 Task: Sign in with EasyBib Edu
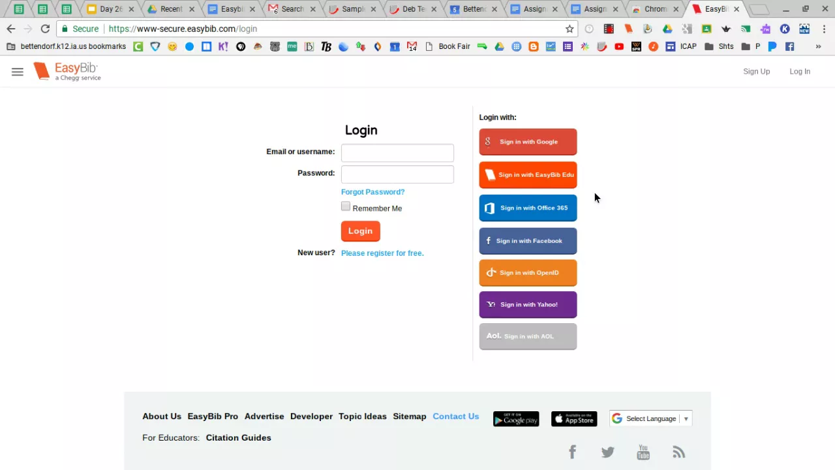(x=528, y=175)
